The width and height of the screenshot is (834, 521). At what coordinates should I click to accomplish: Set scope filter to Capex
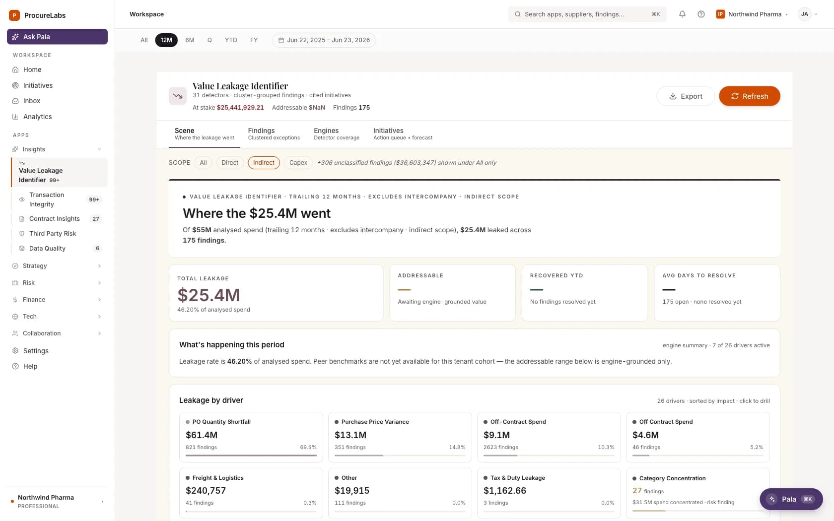coord(298,163)
